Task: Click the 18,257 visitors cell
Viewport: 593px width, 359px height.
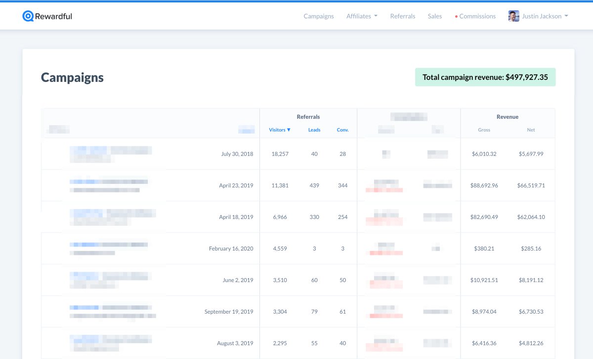Action: click(x=280, y=154)
